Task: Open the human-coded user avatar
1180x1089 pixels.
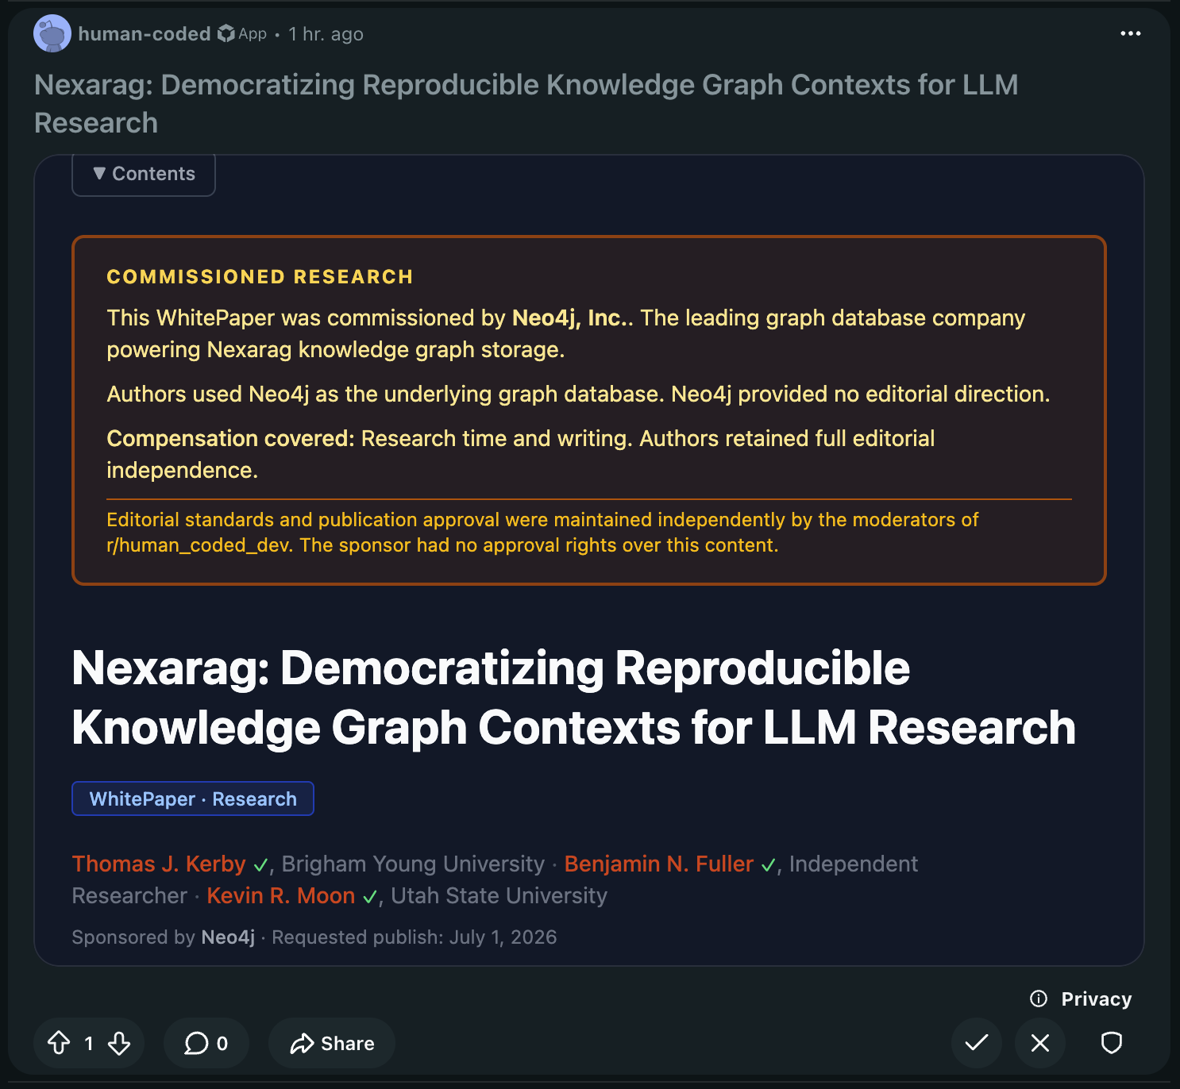Action: 52,33
